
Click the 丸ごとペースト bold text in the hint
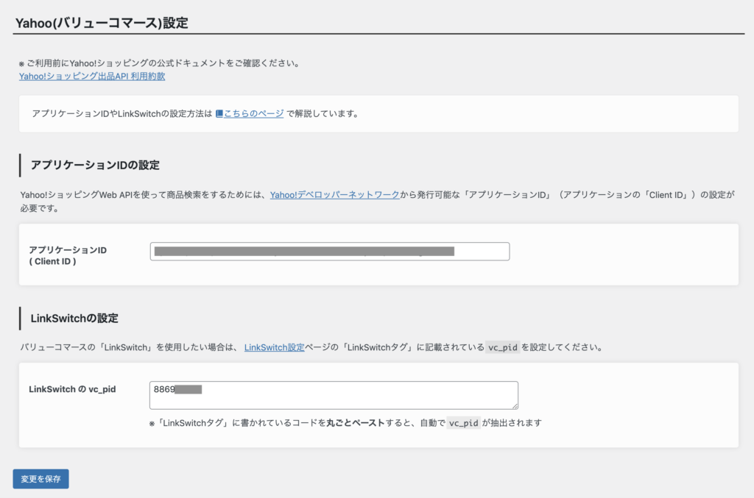coord(356,423)
